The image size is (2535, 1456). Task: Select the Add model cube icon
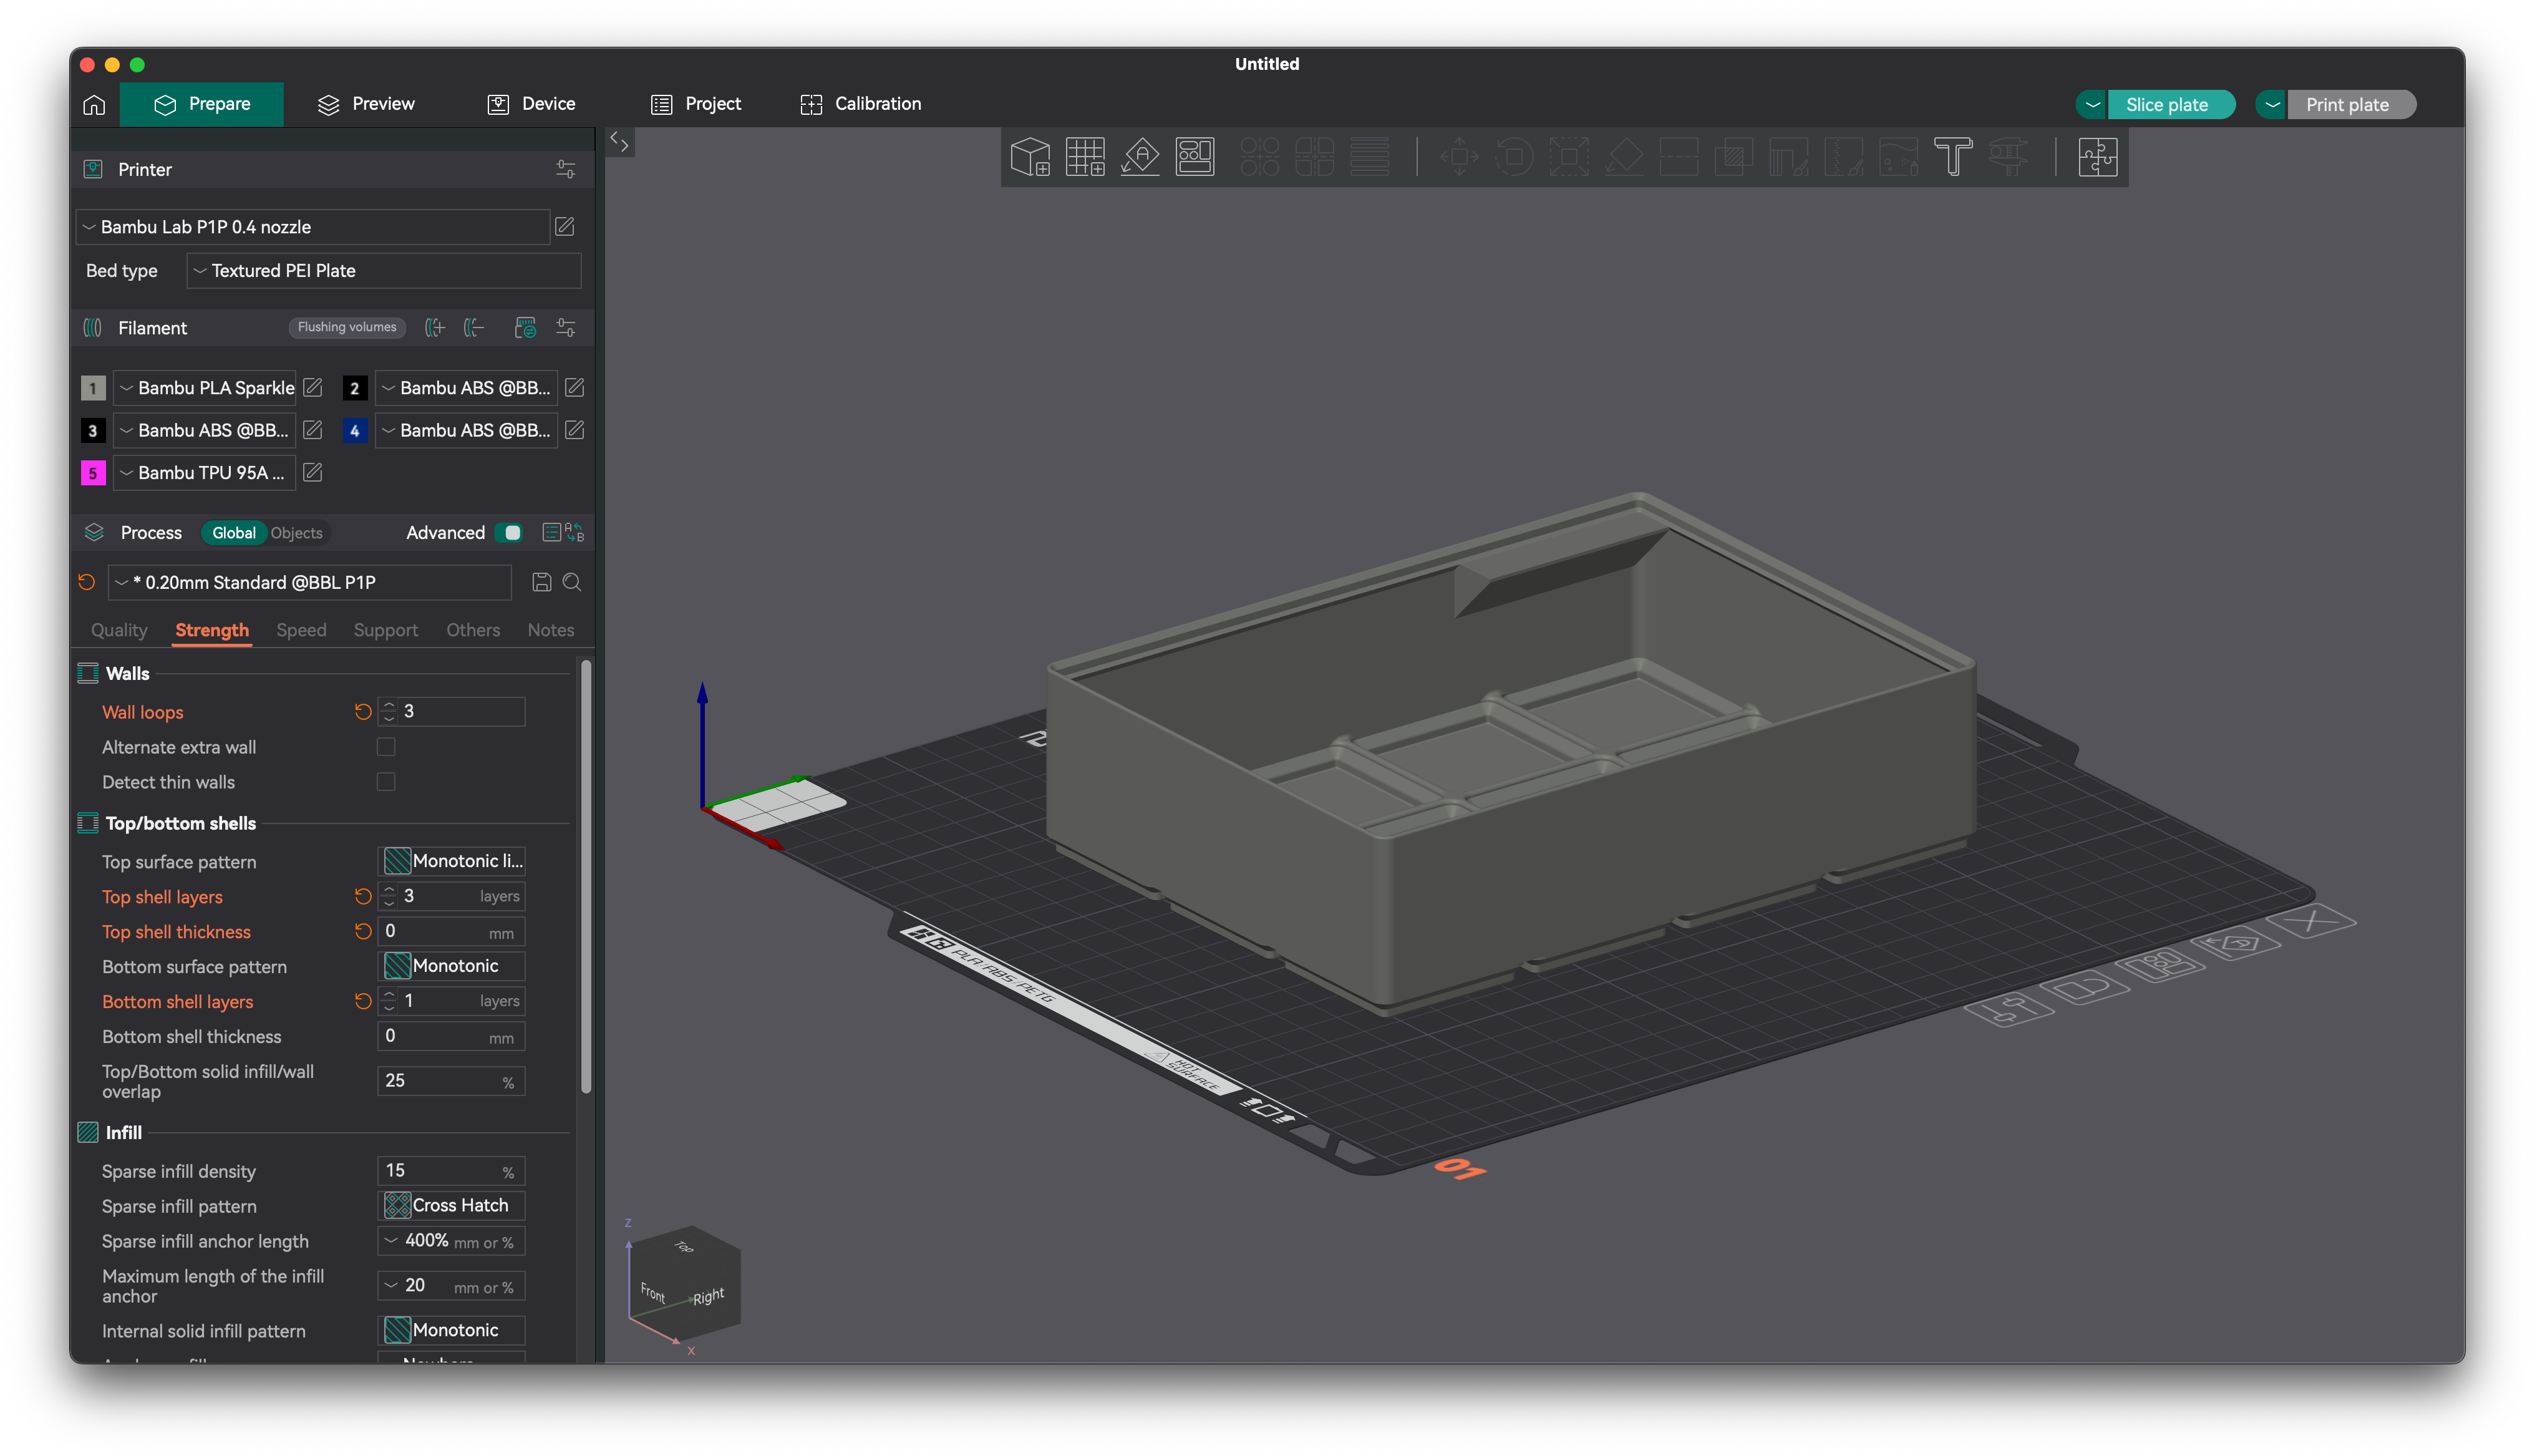pos(1030,156)
